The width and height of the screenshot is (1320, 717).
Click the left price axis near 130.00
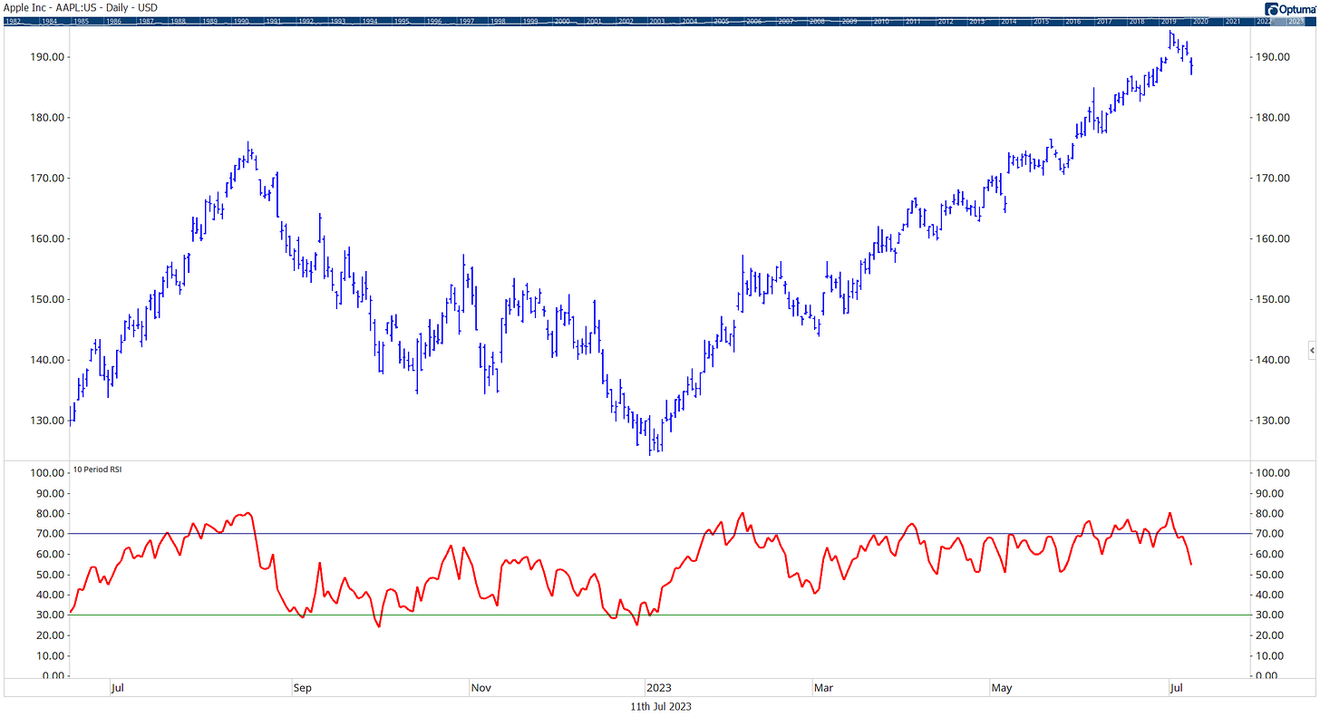pyautogui.click(x=45, y=420)
